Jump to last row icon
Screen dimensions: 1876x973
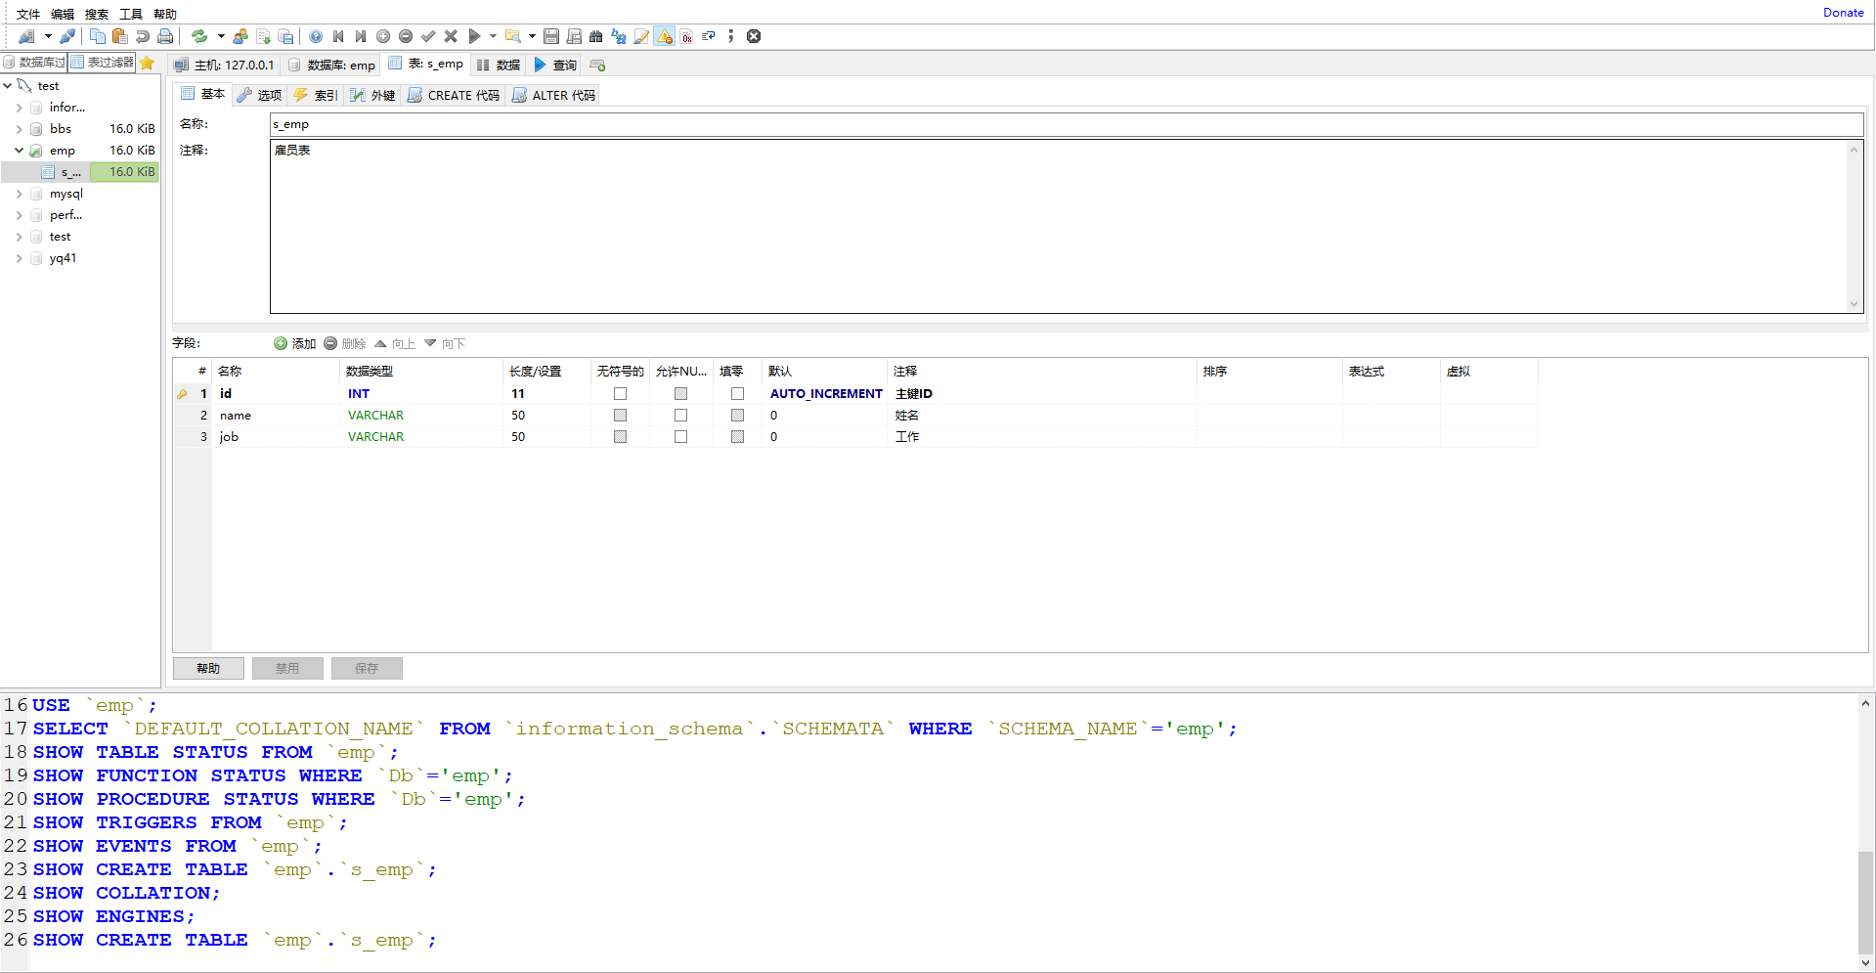coord(361,36)
